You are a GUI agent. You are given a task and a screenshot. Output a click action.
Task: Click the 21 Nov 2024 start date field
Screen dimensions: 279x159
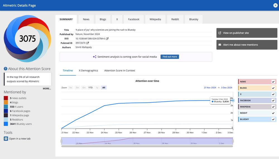pos(210,88)
